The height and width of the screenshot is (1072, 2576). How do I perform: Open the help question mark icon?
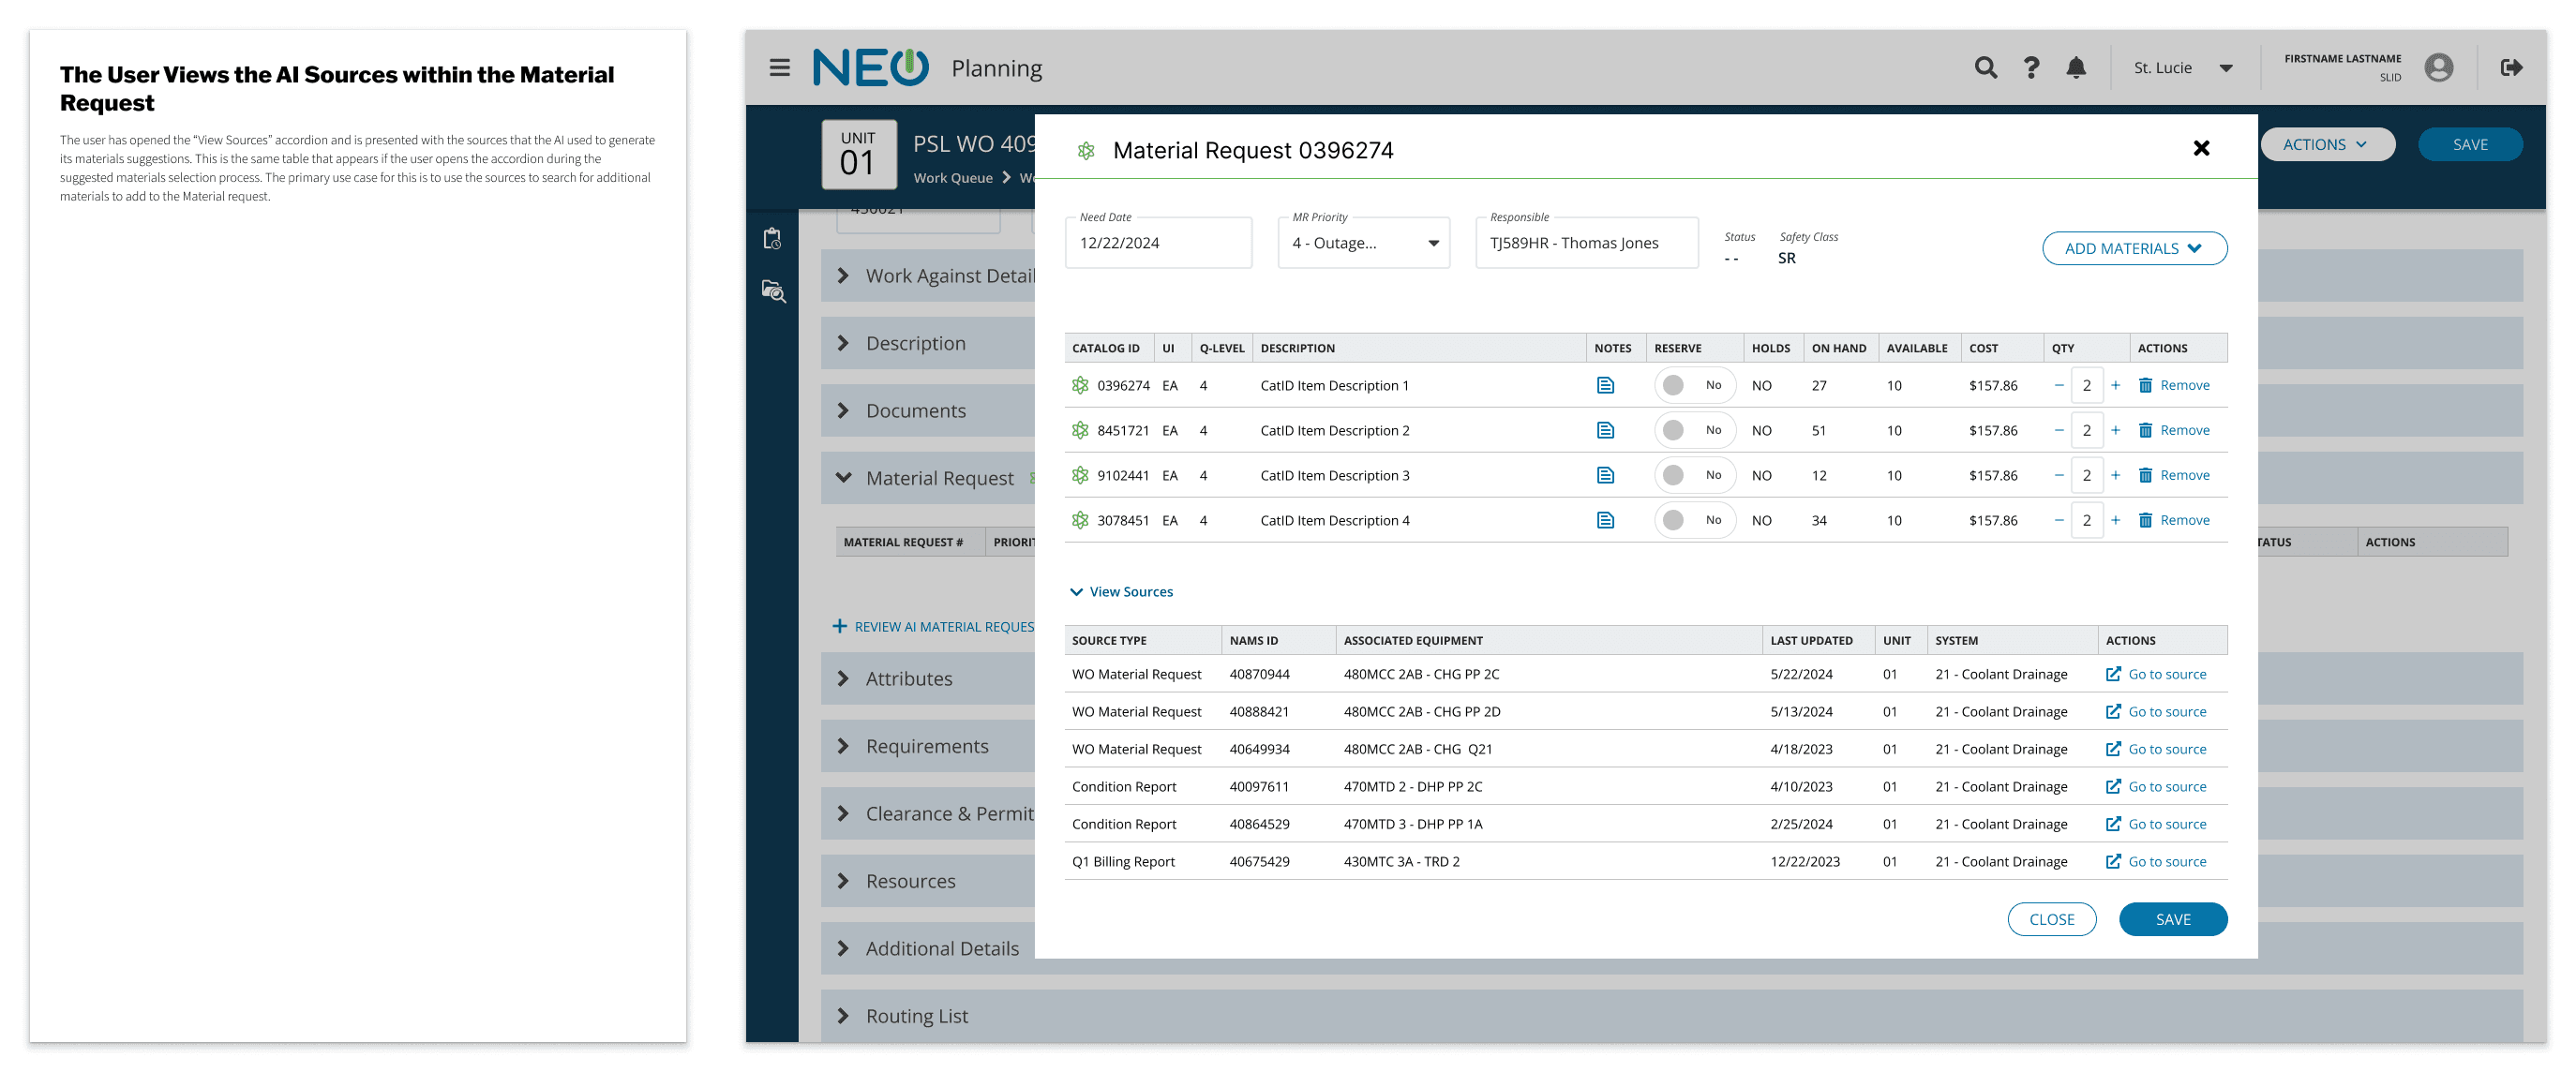(2031, 68)
